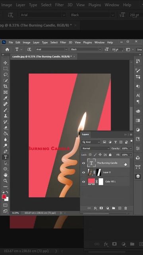Open the Filter menu

click(x=63, y=43)
